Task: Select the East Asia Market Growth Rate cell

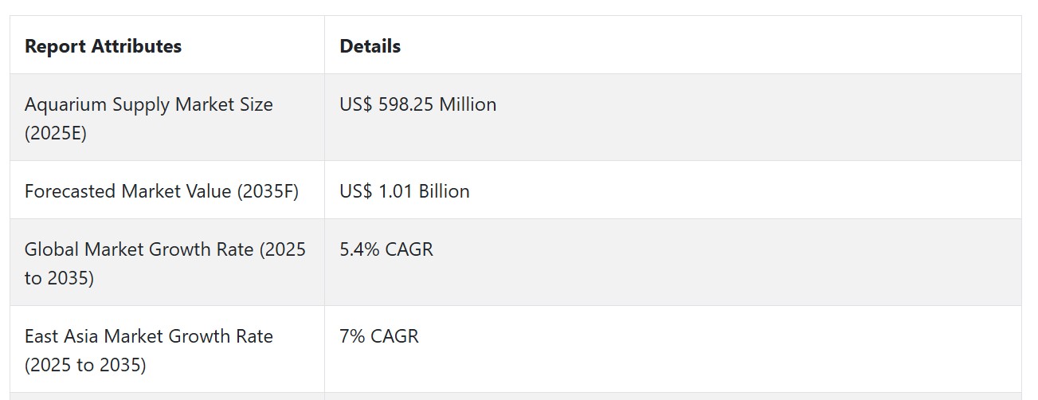Action: [x=167, y=350]
